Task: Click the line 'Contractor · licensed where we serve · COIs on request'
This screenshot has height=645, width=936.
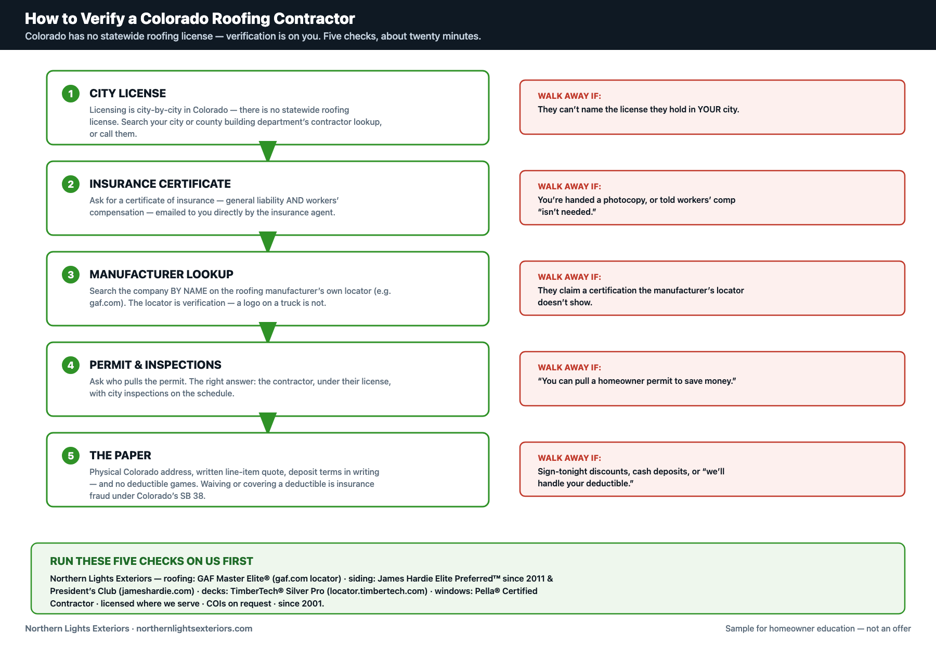Action: [x=187, y=604]
